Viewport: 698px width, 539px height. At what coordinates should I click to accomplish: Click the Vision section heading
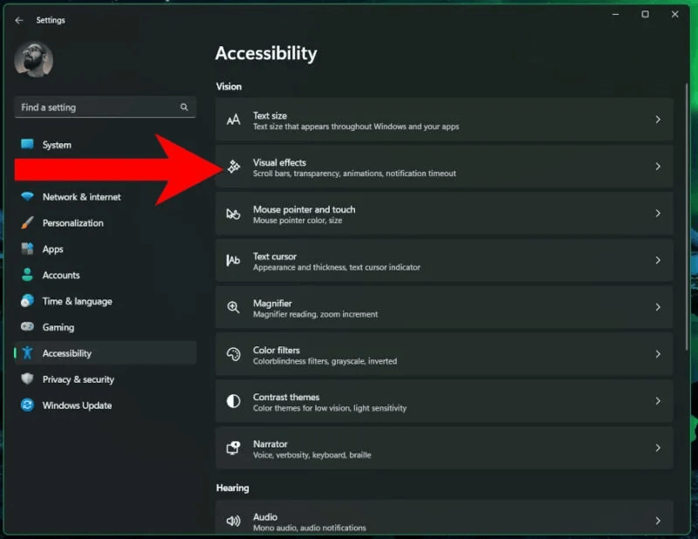click(229, 87)
